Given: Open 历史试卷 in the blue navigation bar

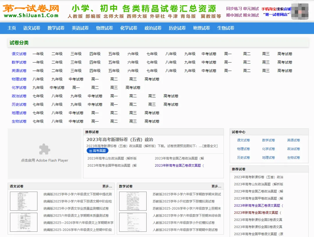Looking at the screenshot, I should tap(177, 28).
